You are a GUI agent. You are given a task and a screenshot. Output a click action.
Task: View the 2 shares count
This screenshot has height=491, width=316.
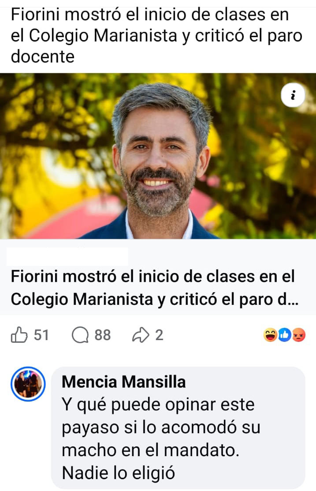point(159,335)
